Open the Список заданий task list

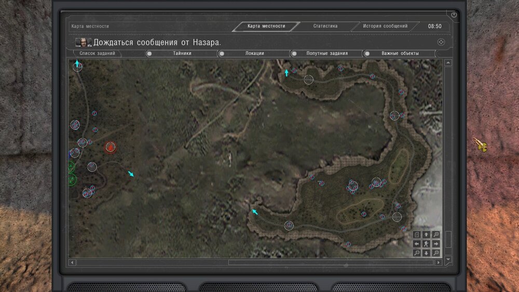[98, 54]
